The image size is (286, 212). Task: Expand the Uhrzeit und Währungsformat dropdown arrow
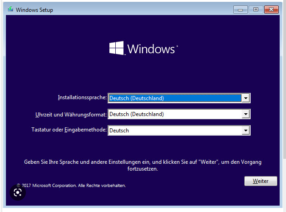tap(246, 114)
